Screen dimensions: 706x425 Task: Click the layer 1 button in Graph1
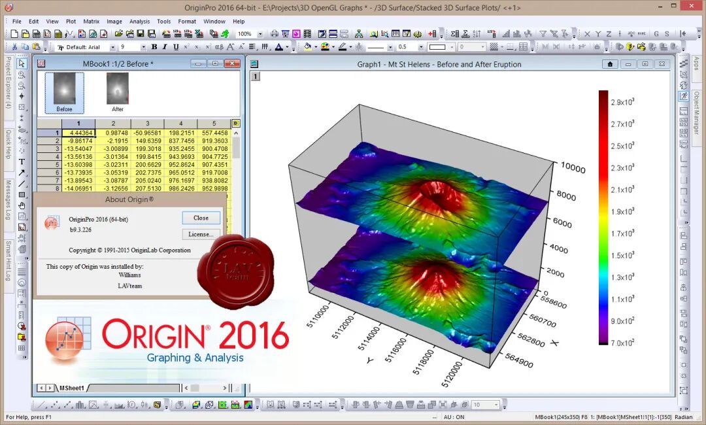(x=256, y=76)
